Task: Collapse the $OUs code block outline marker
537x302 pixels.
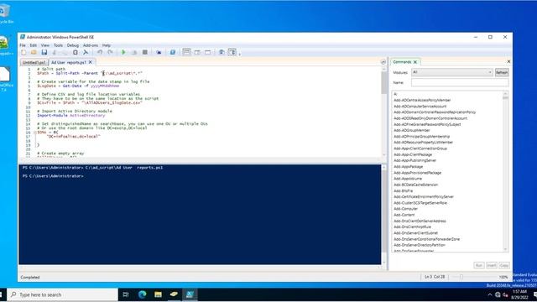Action: pyautogui.click(x=35, y=133)
